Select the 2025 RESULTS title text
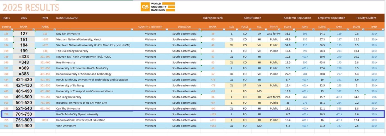 (x=31, y=8)
